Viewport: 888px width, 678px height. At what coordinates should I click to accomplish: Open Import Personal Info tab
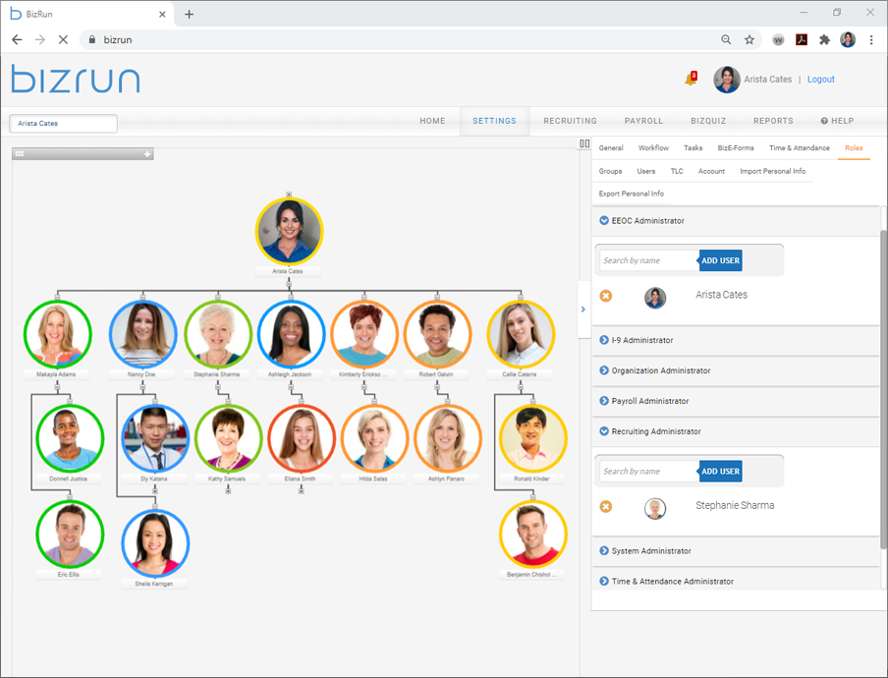772,171
